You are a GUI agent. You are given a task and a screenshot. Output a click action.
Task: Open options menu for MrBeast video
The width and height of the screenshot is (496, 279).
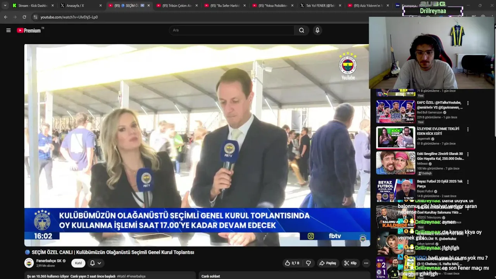(x=468, y=154)
